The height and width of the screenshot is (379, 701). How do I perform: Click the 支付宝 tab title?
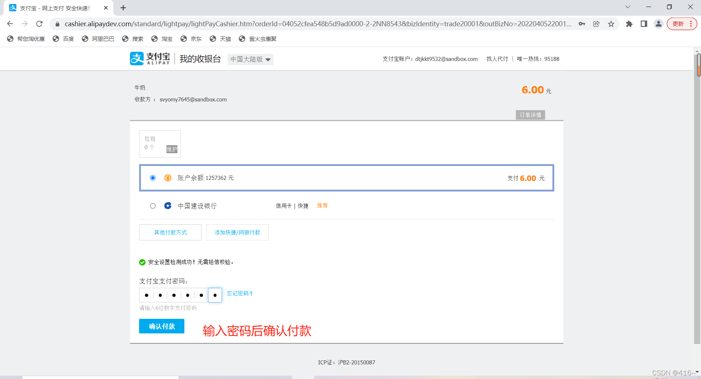point(55,8)
